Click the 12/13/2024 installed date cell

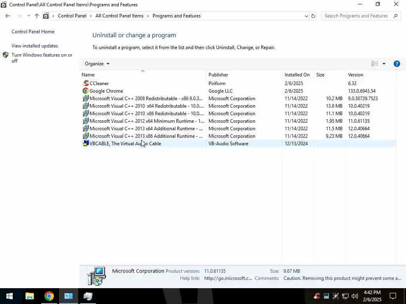(296, 143)
